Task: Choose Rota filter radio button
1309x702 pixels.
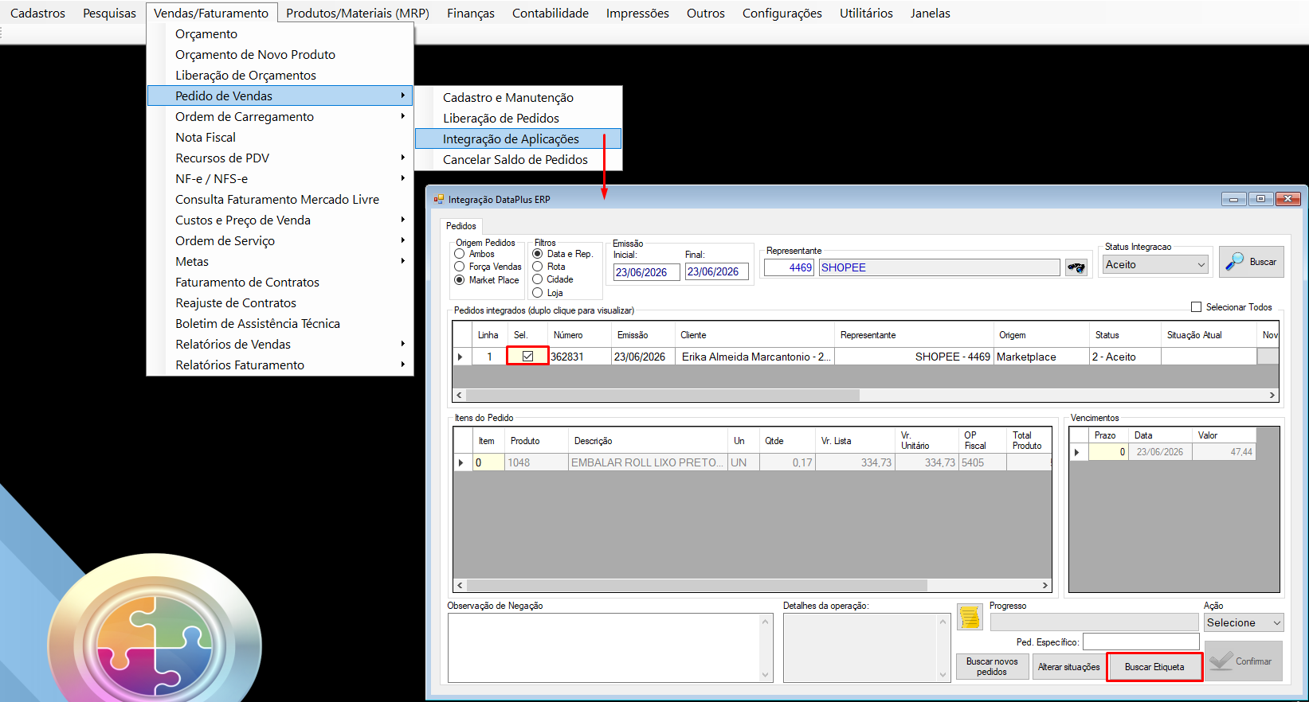Action: pyautogui.click(x=538, y=267)
